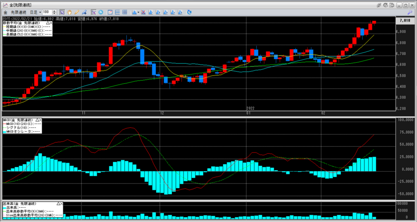Collapse the MACD legend with triangle
Viewport: 417px width, 222px height.
37,120
